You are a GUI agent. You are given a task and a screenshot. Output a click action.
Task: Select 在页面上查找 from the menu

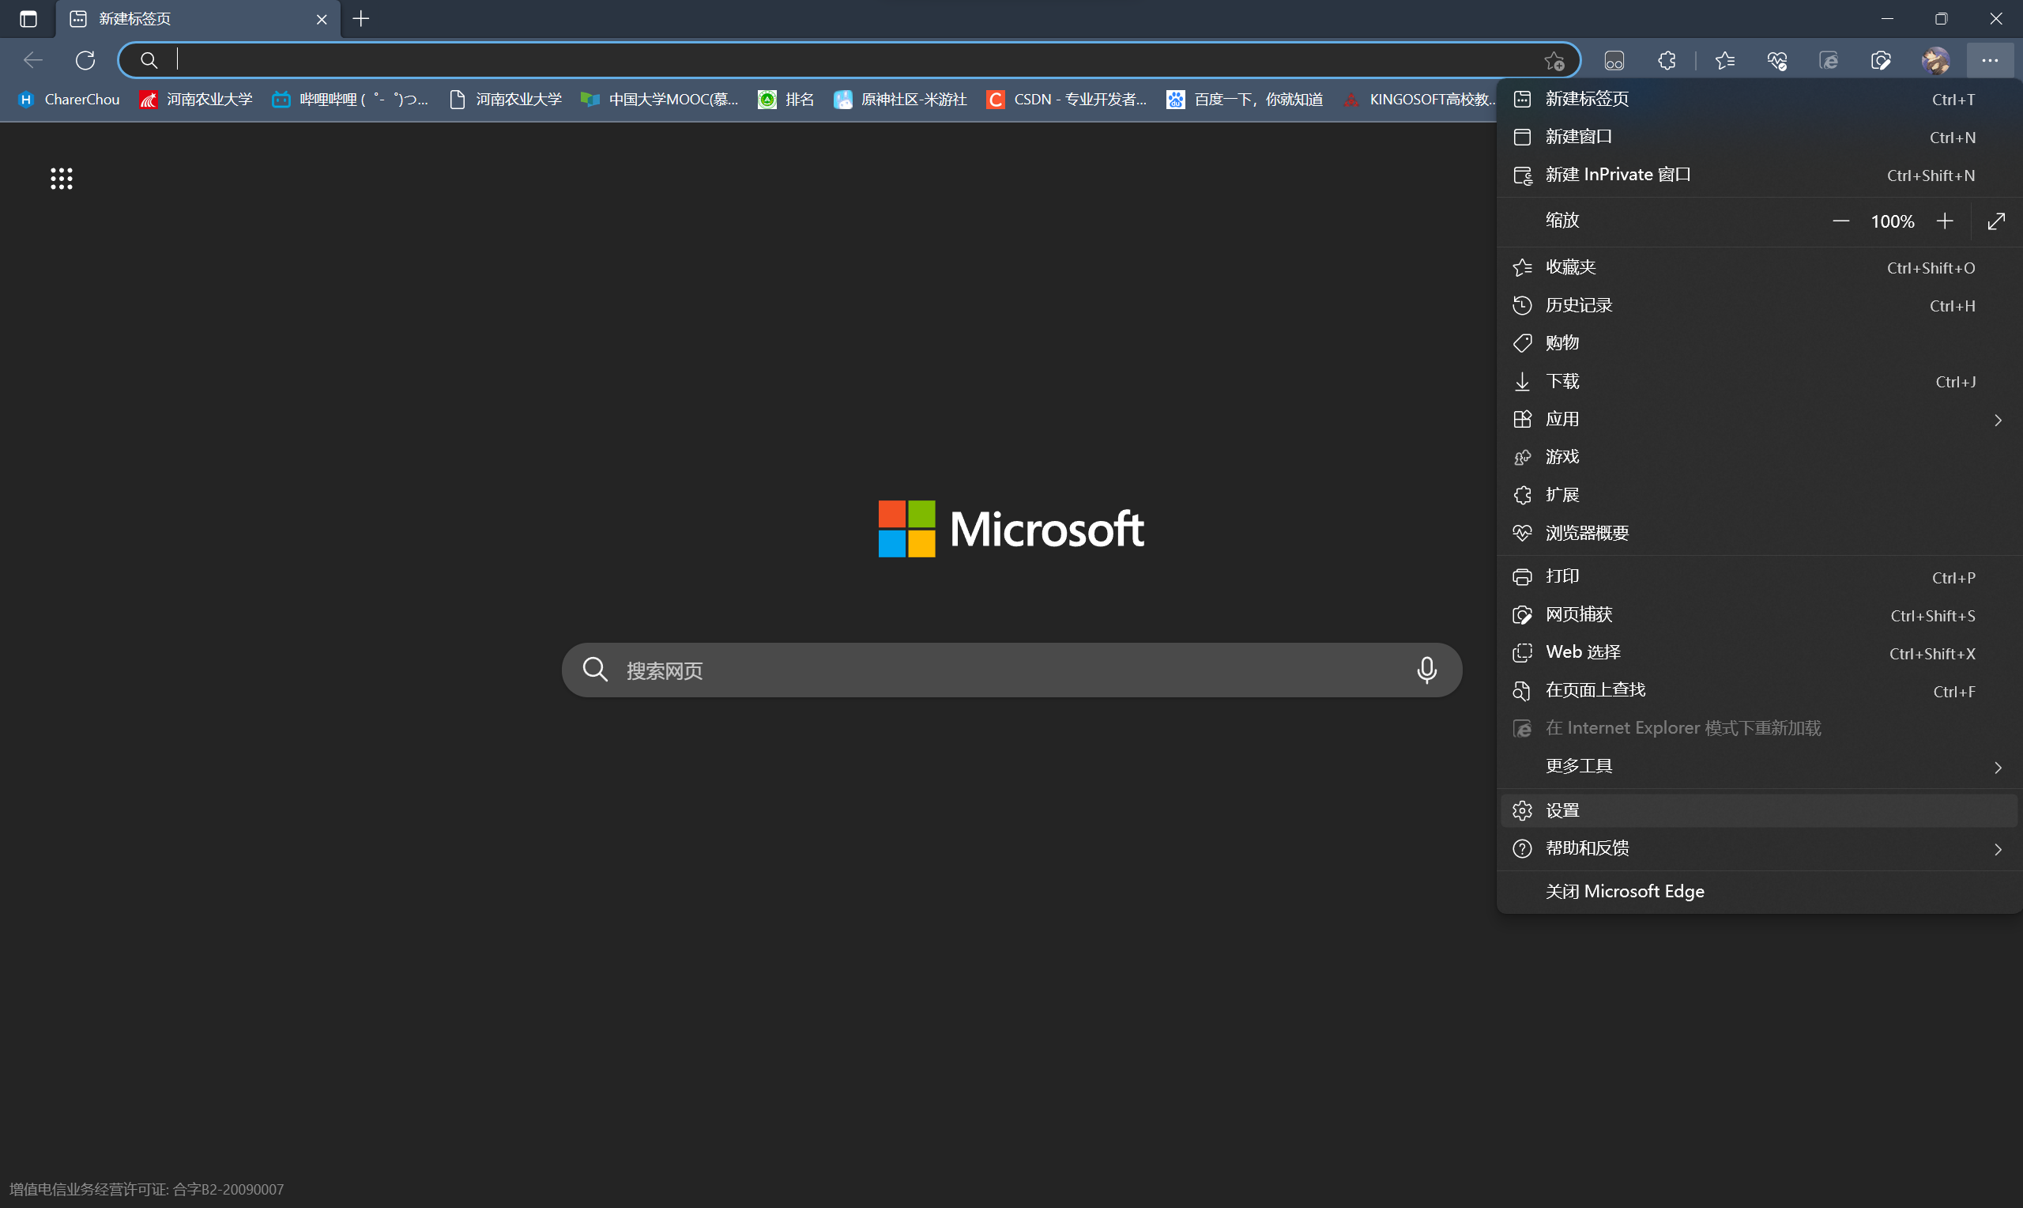(1759, 690)
